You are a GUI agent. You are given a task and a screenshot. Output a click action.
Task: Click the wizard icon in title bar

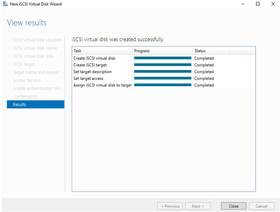5,4
